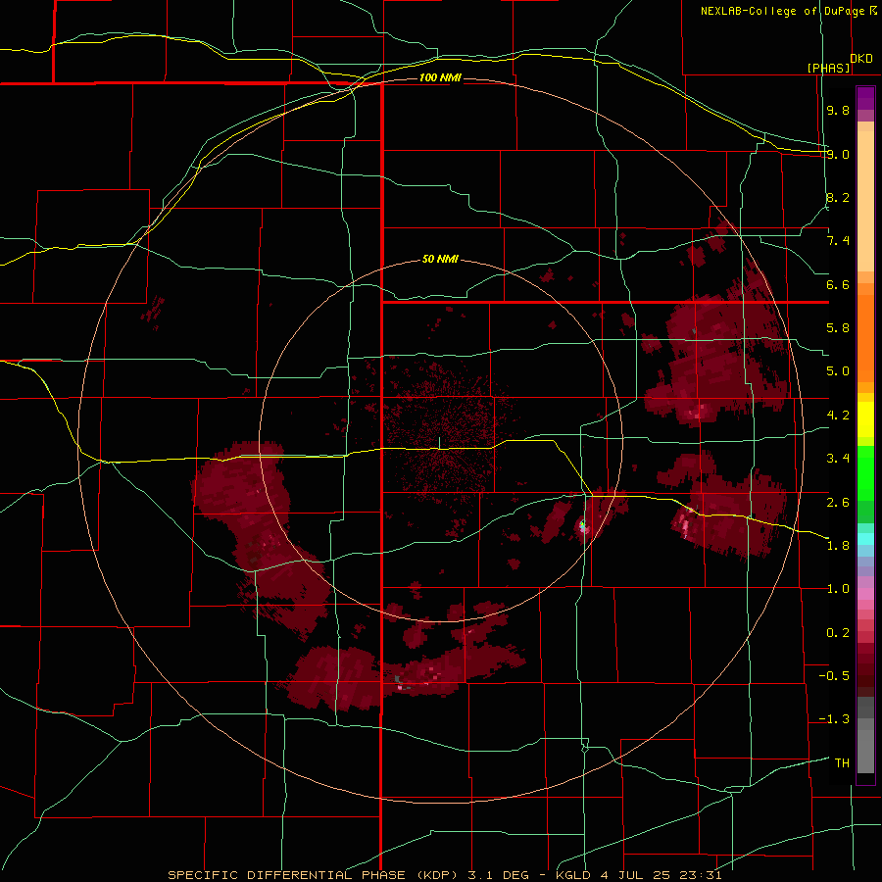The height and width of the screenshot is (882, 882).
Task: Click the 7.4 scale label
Action: (838, 241)
